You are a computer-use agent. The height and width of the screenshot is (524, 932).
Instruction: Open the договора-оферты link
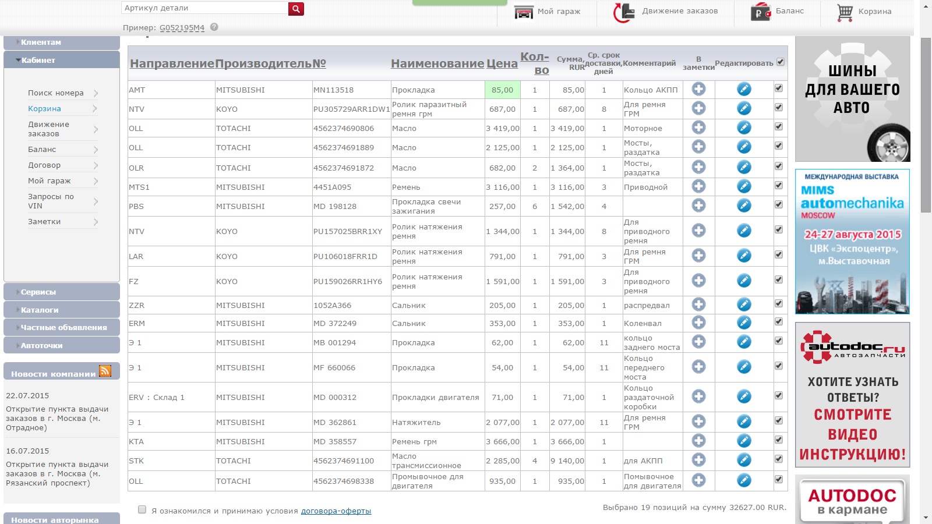[336, 511]
